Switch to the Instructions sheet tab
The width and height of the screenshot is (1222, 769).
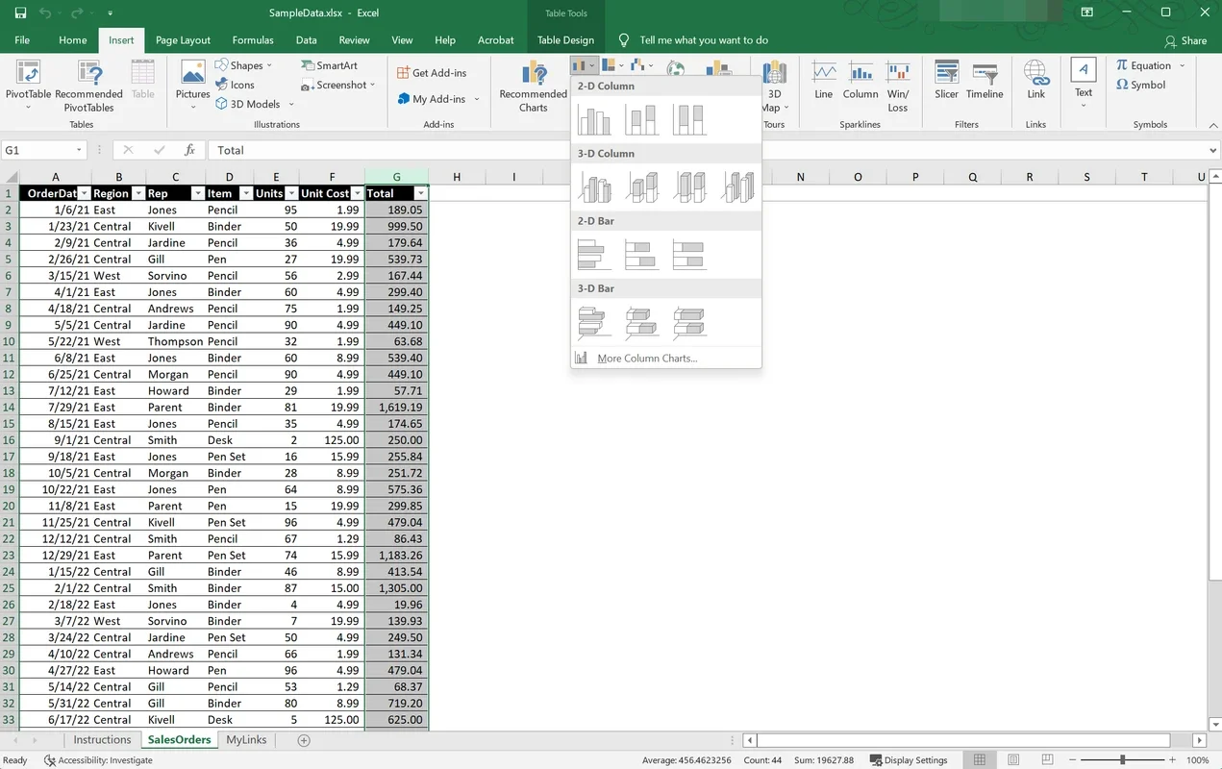[x=101, y=739]
